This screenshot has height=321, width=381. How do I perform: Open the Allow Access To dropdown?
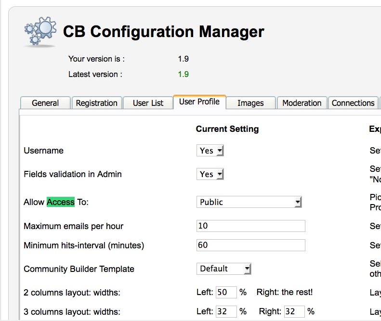249,202
